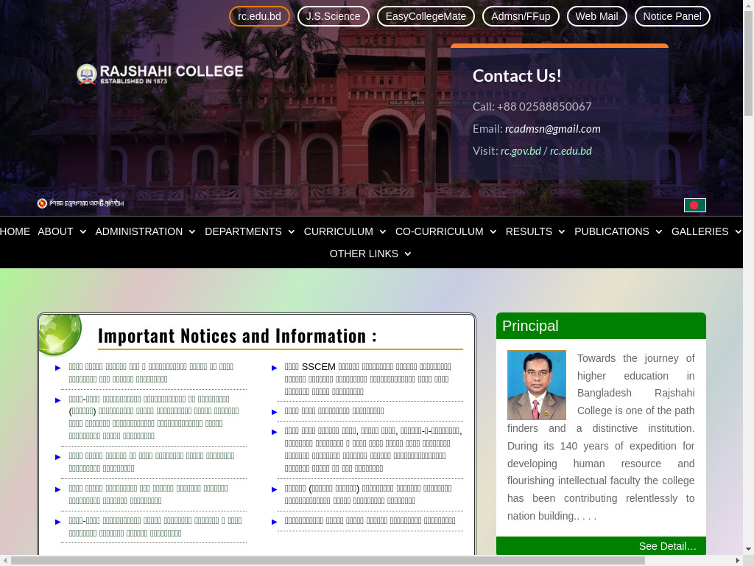Expand the DEPARTMENTS dropdown menu
754x566 pixels.
(250, 231)
